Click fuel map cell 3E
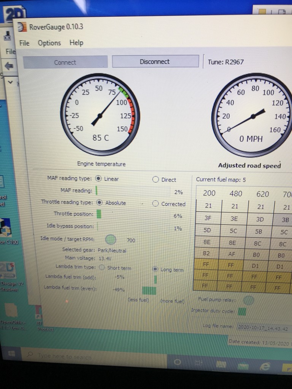Viewport: 292px width, 389px height. click(234, 218)
